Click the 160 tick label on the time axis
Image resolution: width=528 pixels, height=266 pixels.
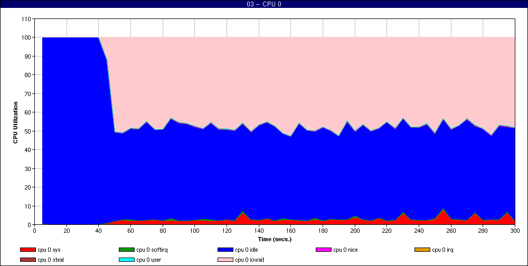(290, 231)
